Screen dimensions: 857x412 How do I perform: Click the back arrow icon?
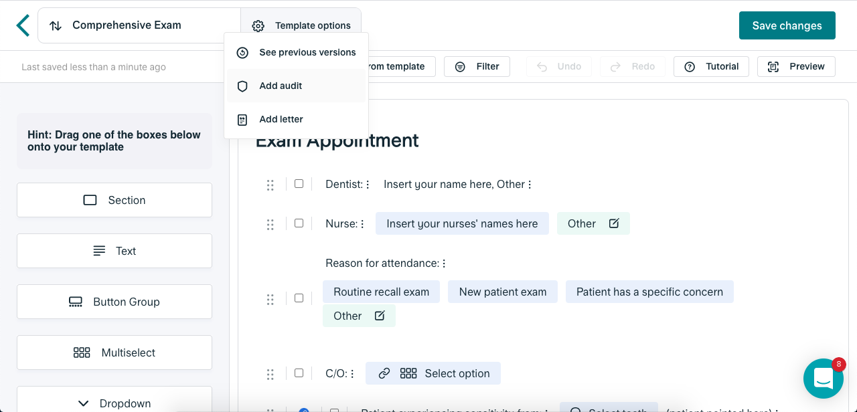pyautogui.click(x=23, y=25)
